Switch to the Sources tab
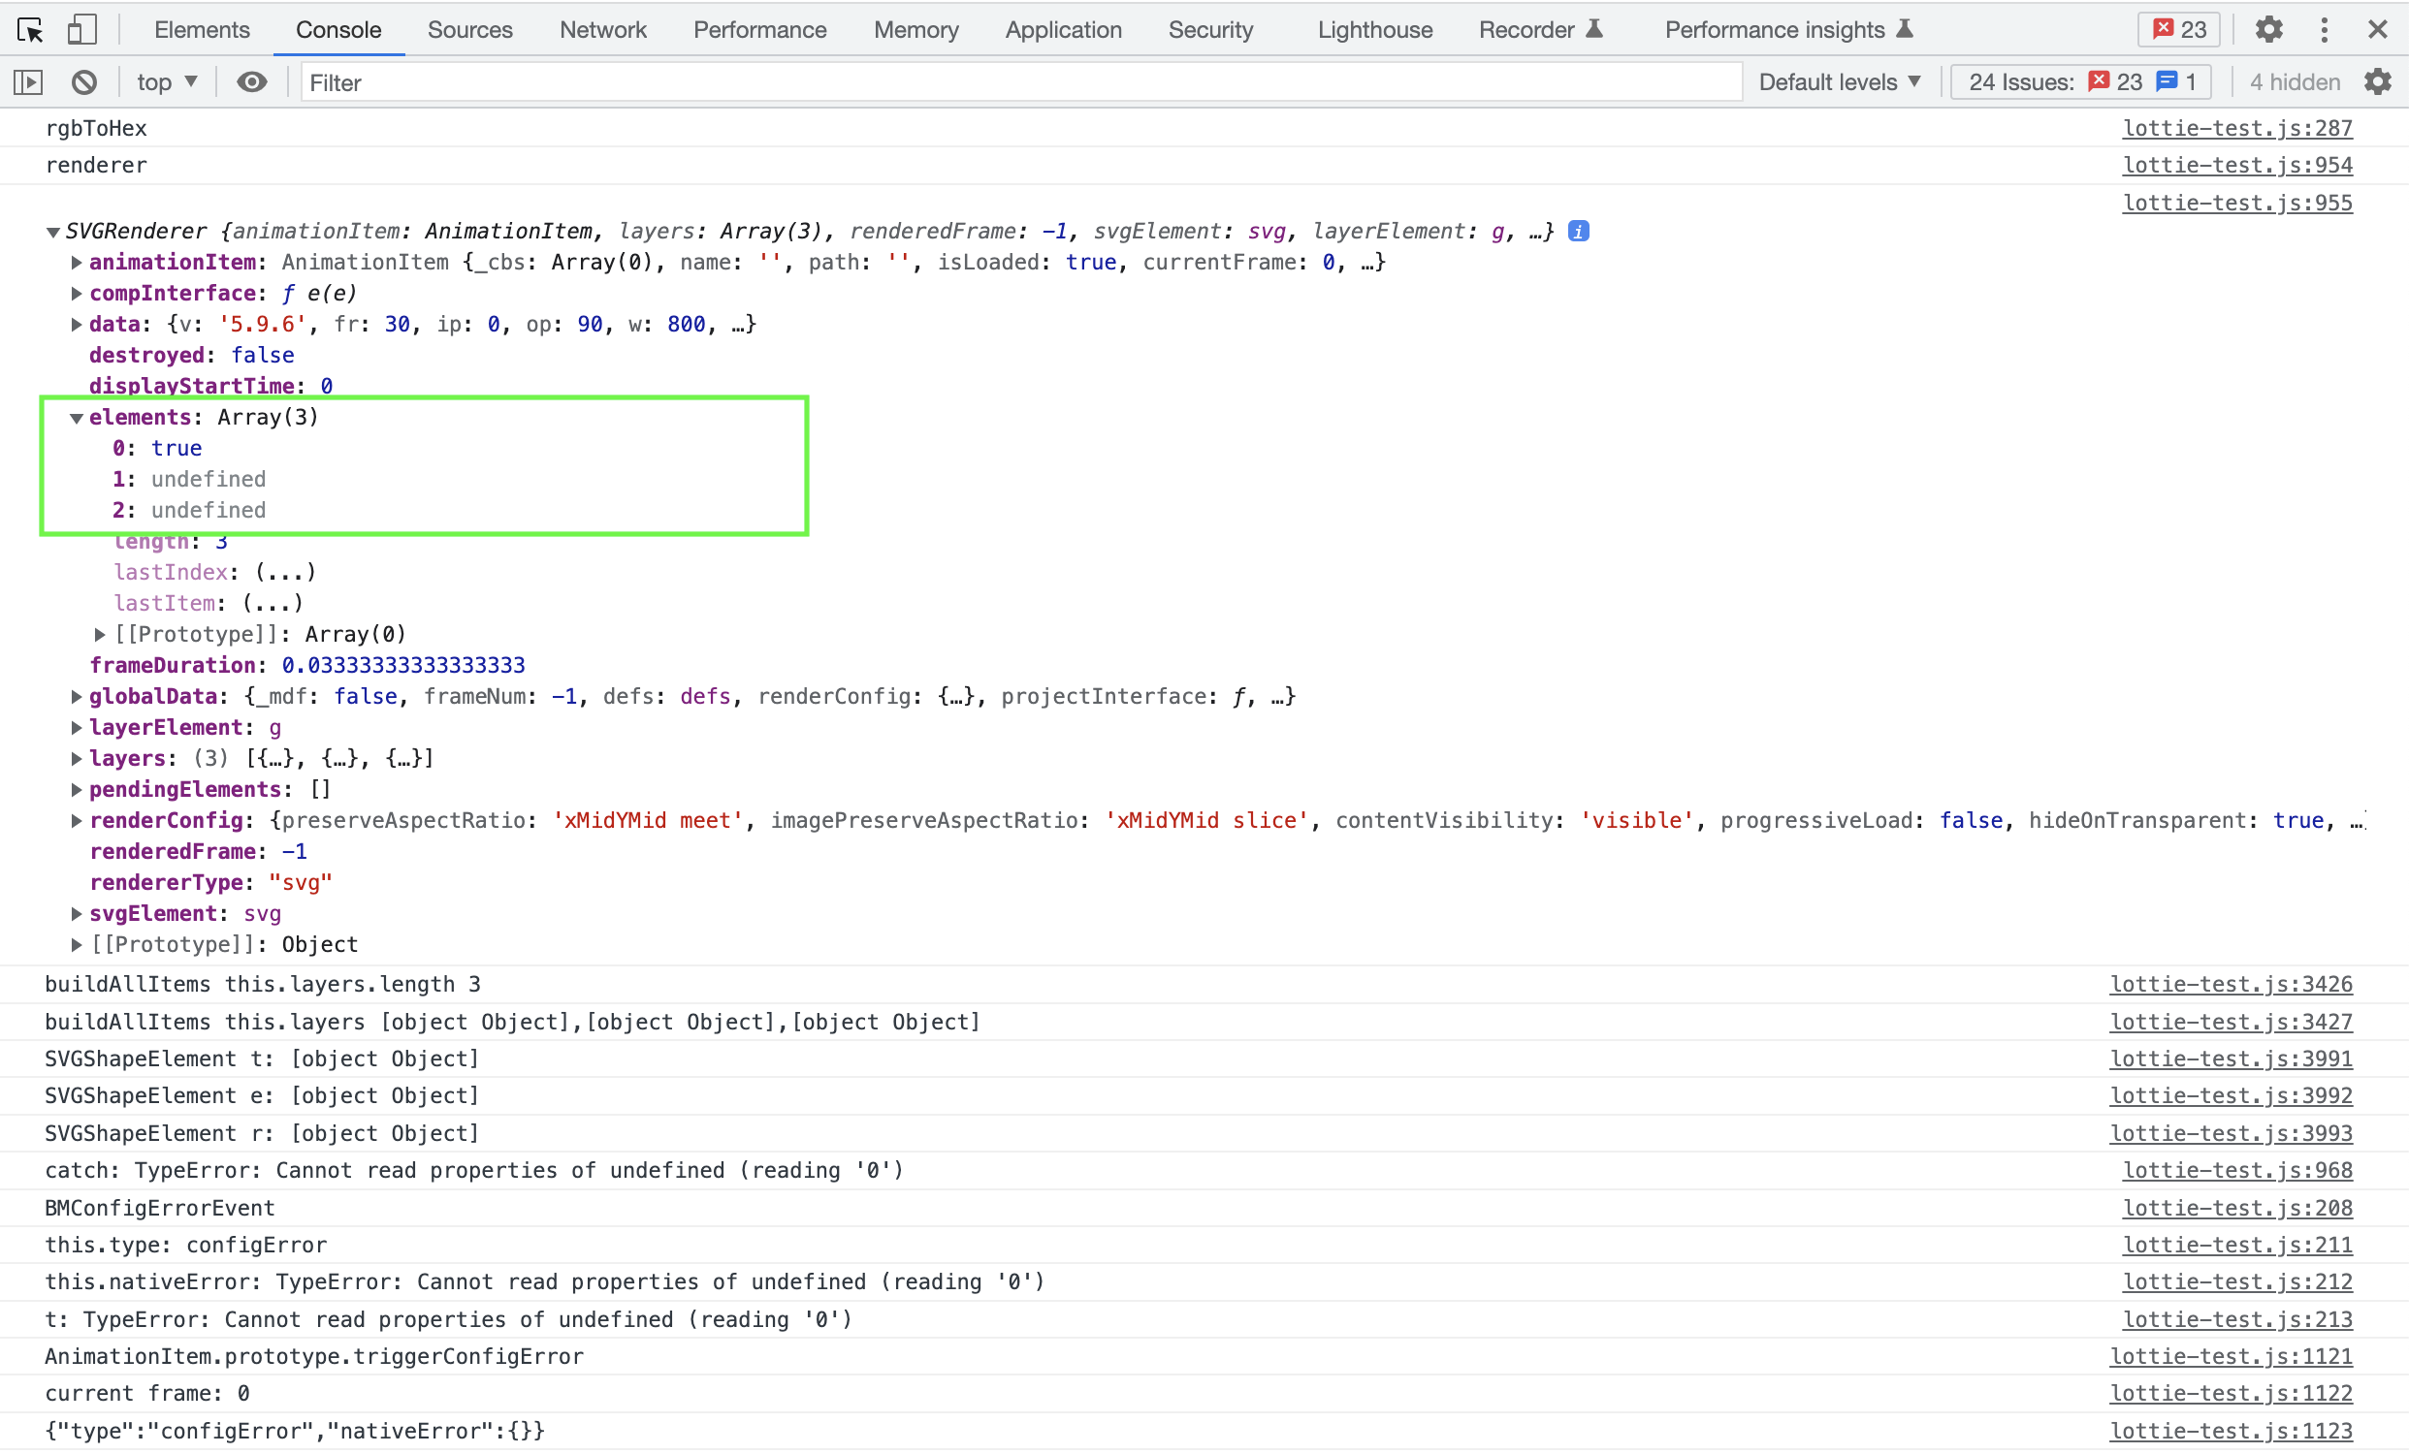 tap(469, 30)
